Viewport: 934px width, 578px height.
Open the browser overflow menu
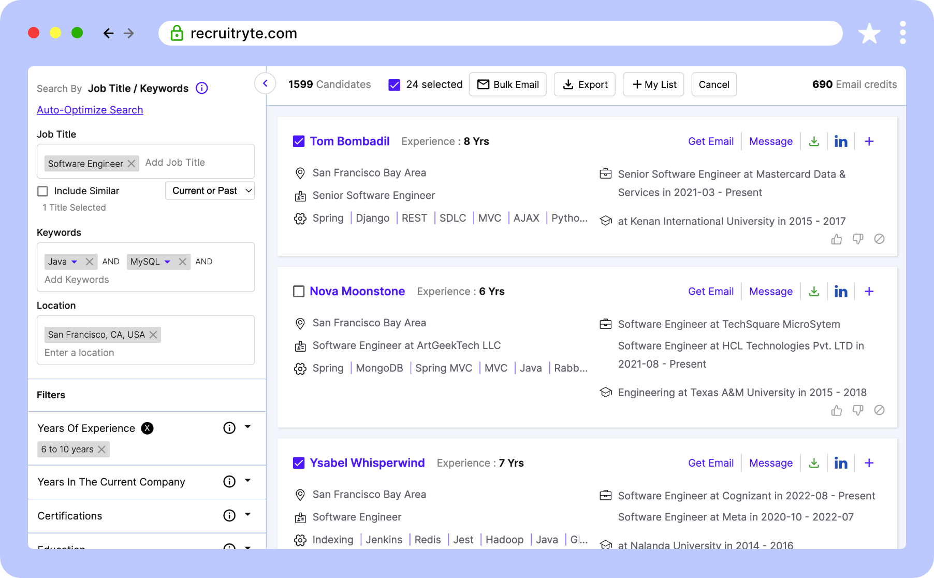coord(902,33)
